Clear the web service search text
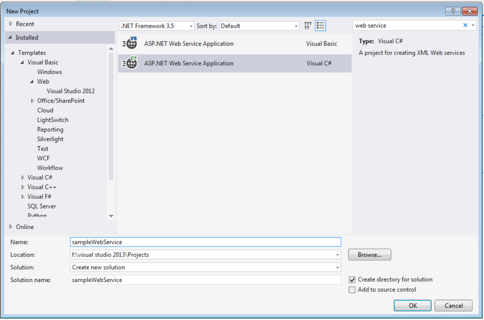Viewport: 484px width, 320px height. click(x=465, y=25)
